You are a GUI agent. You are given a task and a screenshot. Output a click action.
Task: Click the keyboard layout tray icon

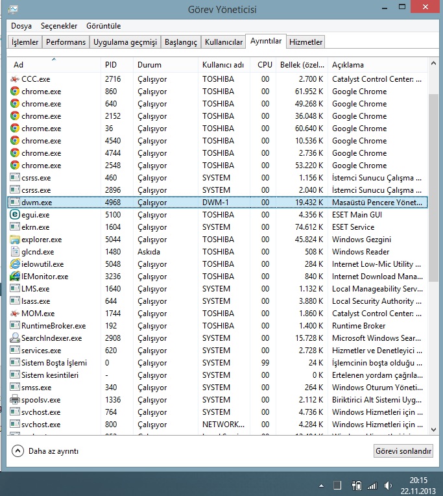pyautogui.click(x=337, y=485)
